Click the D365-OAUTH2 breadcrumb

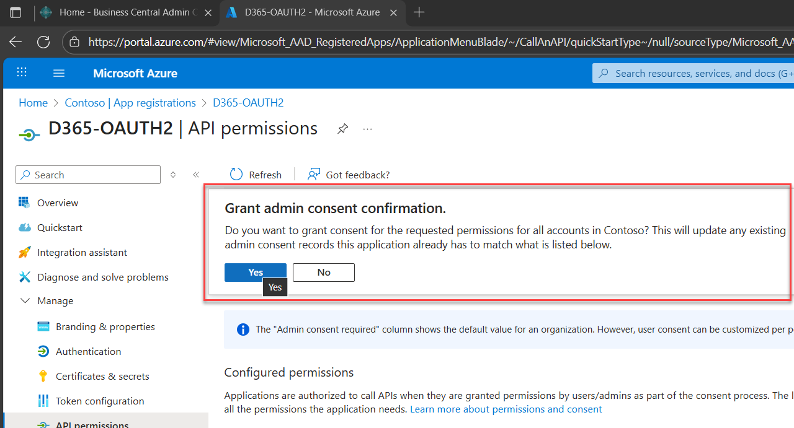click(x=248, y=103)
